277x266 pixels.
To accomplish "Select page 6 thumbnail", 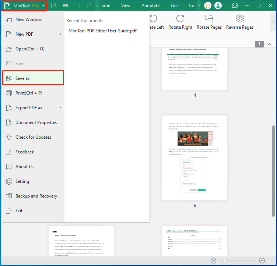I will 195,158.
